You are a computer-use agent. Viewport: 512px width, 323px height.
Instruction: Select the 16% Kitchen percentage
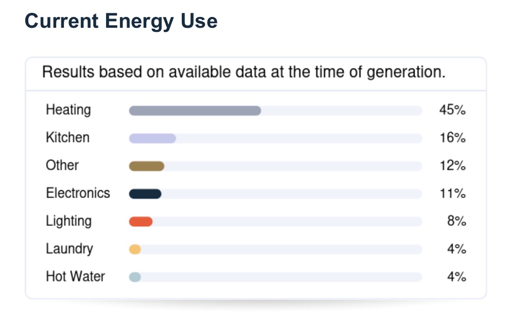point(452,138)
